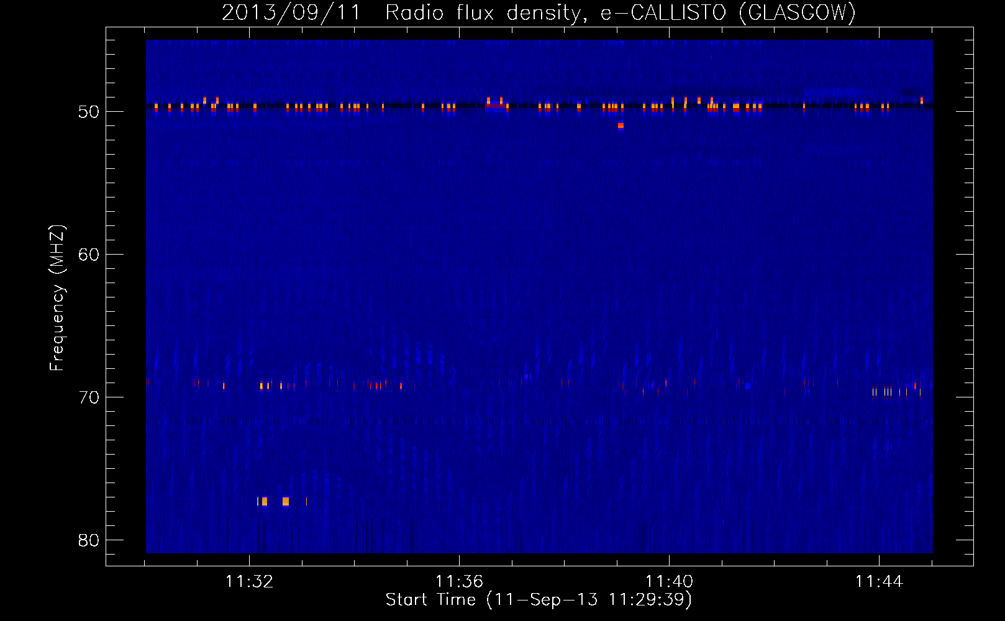This screenshot has width=1005, height=621.
Task: Click the 'Frequency (MHZ)' axis label
Action: coord(57,298)
